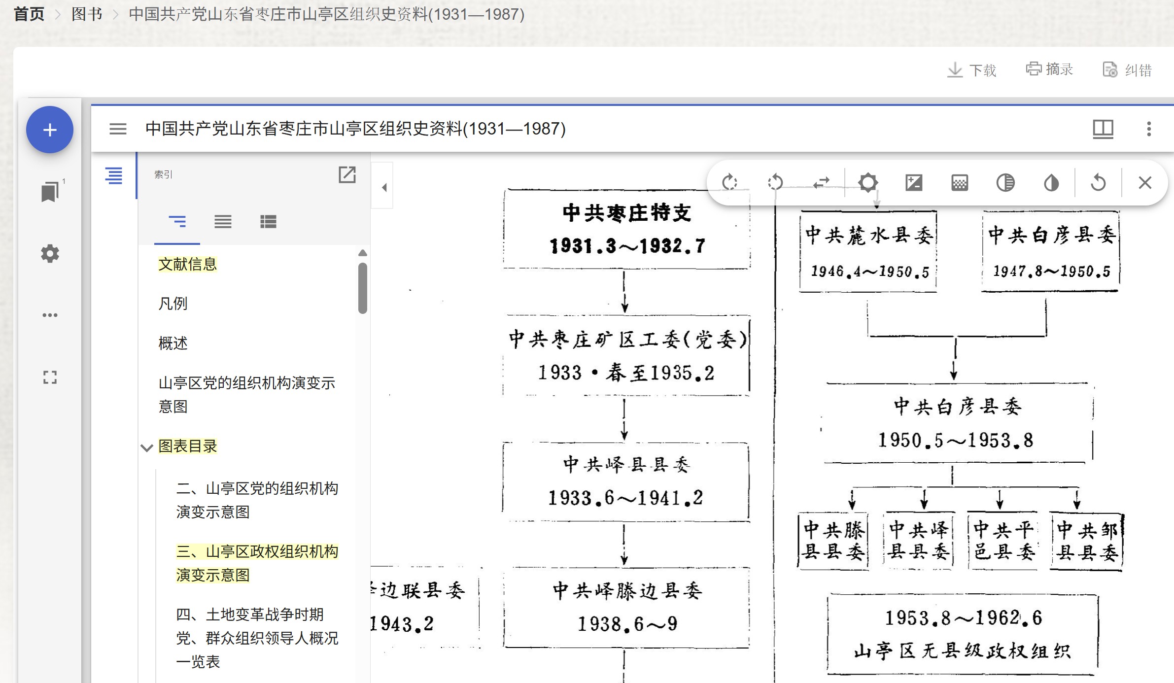The height and width of the screenshot is (683, 1174).
Task: Rotate image counterclockwise in image toolbar
Action: coord(775,183)
